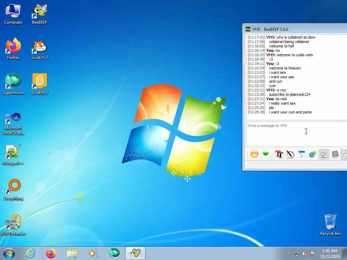The width and height of the screenshot is (347, 260).
Task: Click message 'subscribe to plainrock124'
Action: click(x=289, y=94)
